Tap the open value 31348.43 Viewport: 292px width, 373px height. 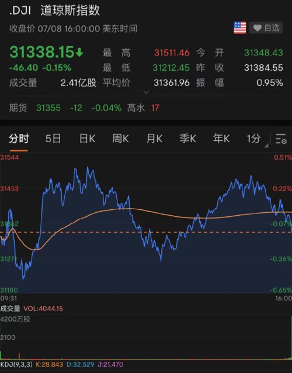coord(263,53)
